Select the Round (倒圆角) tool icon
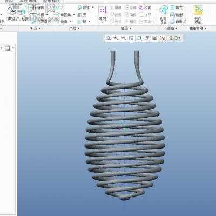The width and height of the screenshot is (216, 216). pyautogui.click(x=58, y=15)
